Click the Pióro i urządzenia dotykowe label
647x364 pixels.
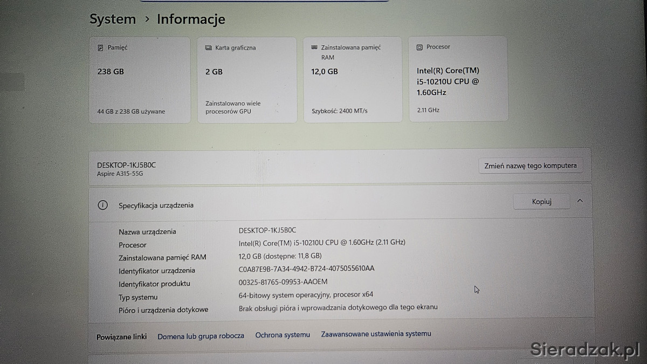click(163, 310)
